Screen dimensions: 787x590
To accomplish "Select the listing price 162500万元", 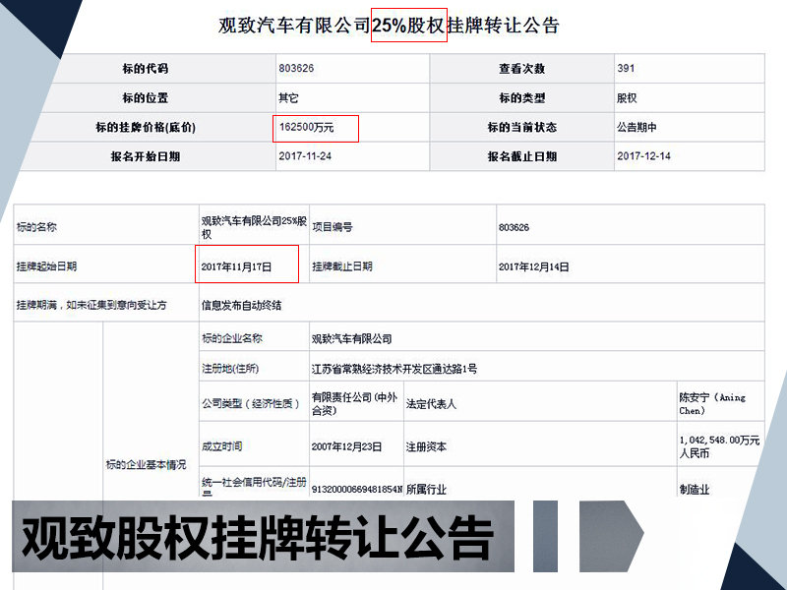I will point(306,128).
